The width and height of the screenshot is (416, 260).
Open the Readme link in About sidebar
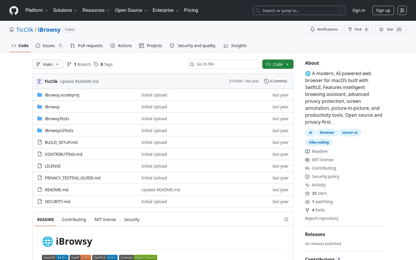click(316, 151)
